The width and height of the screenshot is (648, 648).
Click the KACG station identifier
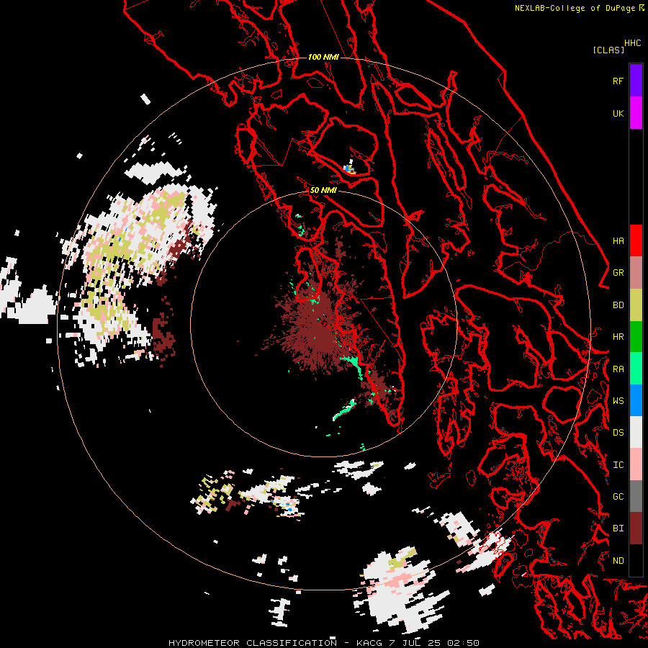coord(369,643)
